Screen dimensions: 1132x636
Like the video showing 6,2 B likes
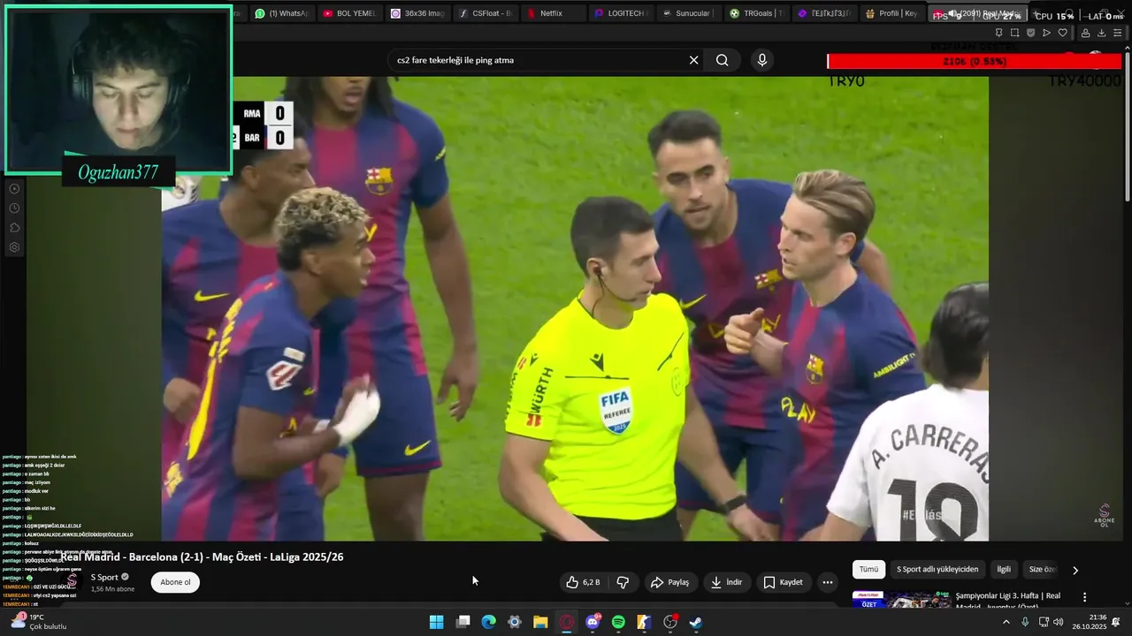pos(583,582)
